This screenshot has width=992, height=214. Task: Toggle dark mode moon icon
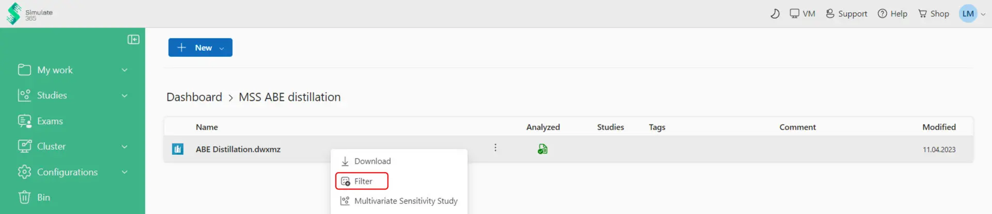click(x=775, y=14)
